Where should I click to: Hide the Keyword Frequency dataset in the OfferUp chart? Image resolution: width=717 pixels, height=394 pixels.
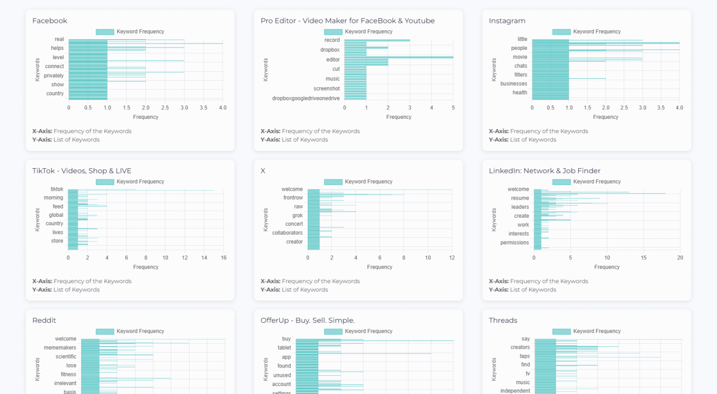point(358,332)
